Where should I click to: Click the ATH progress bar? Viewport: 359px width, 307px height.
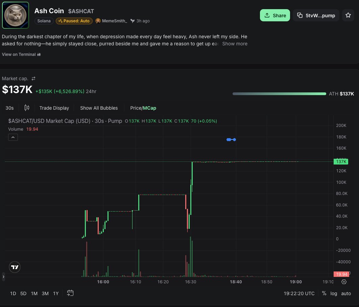279,94
